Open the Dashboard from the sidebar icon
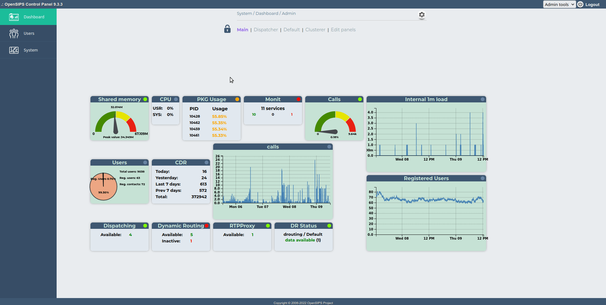This screenshot has height=305, width=606. pyautogui.click(x=14, y=17)
